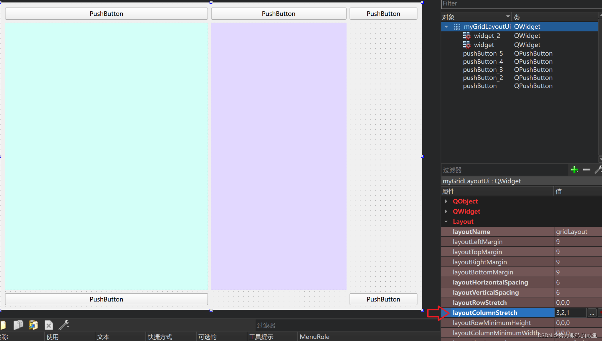Click the copy action icon
The width and height of the screenshot is (602, 341).
[18, 325]
